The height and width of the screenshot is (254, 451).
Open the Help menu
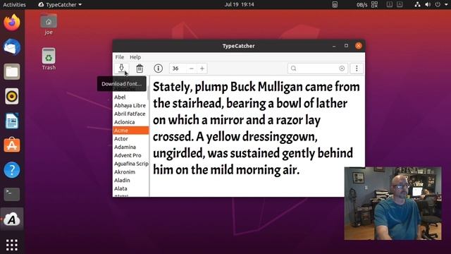tap(135, 57)
